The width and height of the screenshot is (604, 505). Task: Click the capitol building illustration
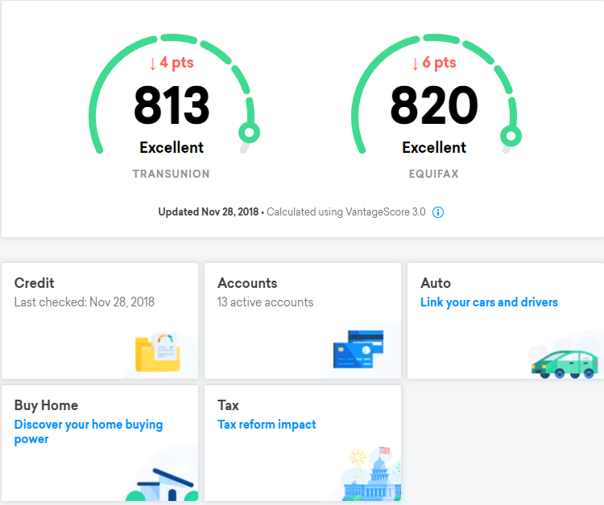point(371,476)
